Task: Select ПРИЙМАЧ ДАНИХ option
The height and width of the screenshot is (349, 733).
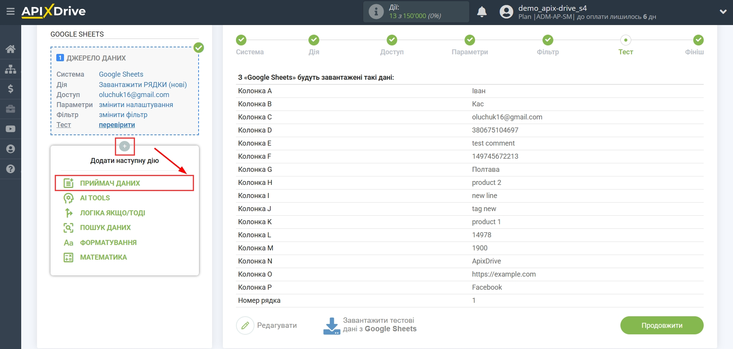Action: 110,183
